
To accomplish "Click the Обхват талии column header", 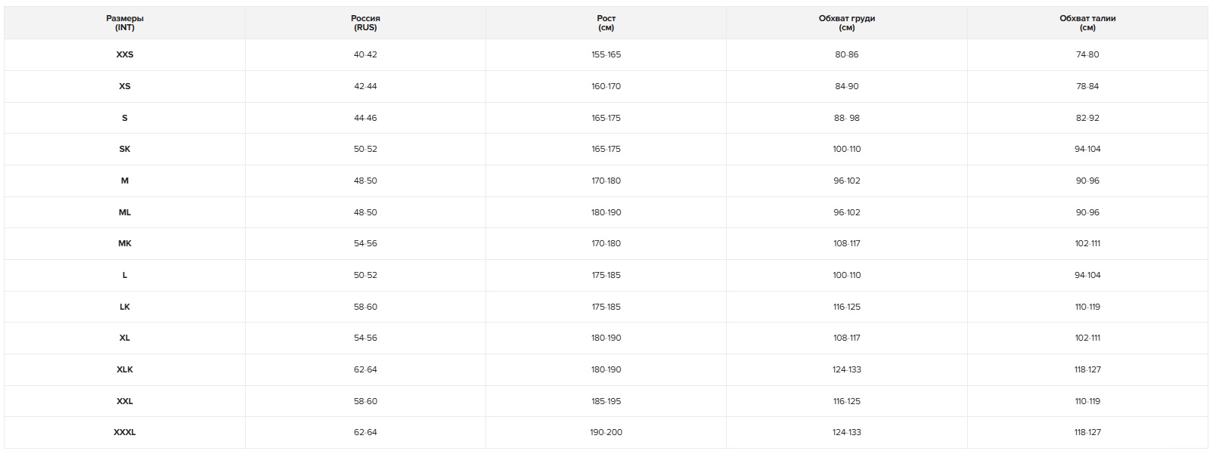I will pos(1087,23).
